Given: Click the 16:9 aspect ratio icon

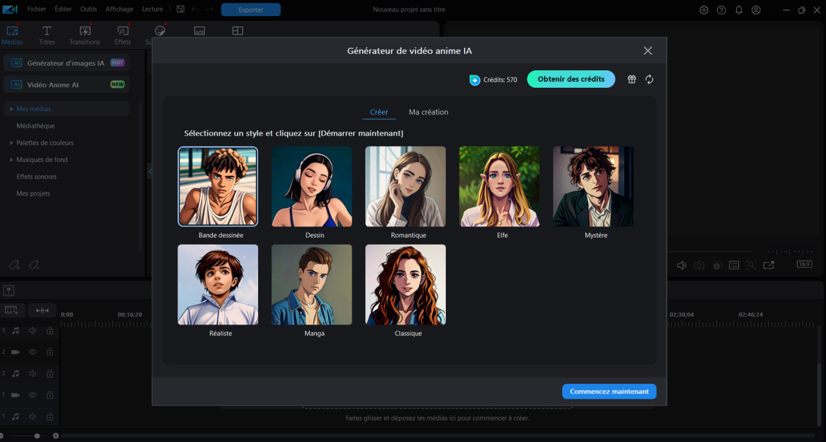Looking at the screenshot, I should pos(804,264).
